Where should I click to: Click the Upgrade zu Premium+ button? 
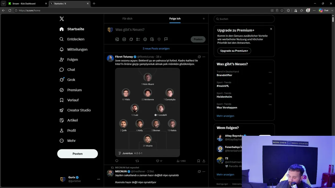234,51
